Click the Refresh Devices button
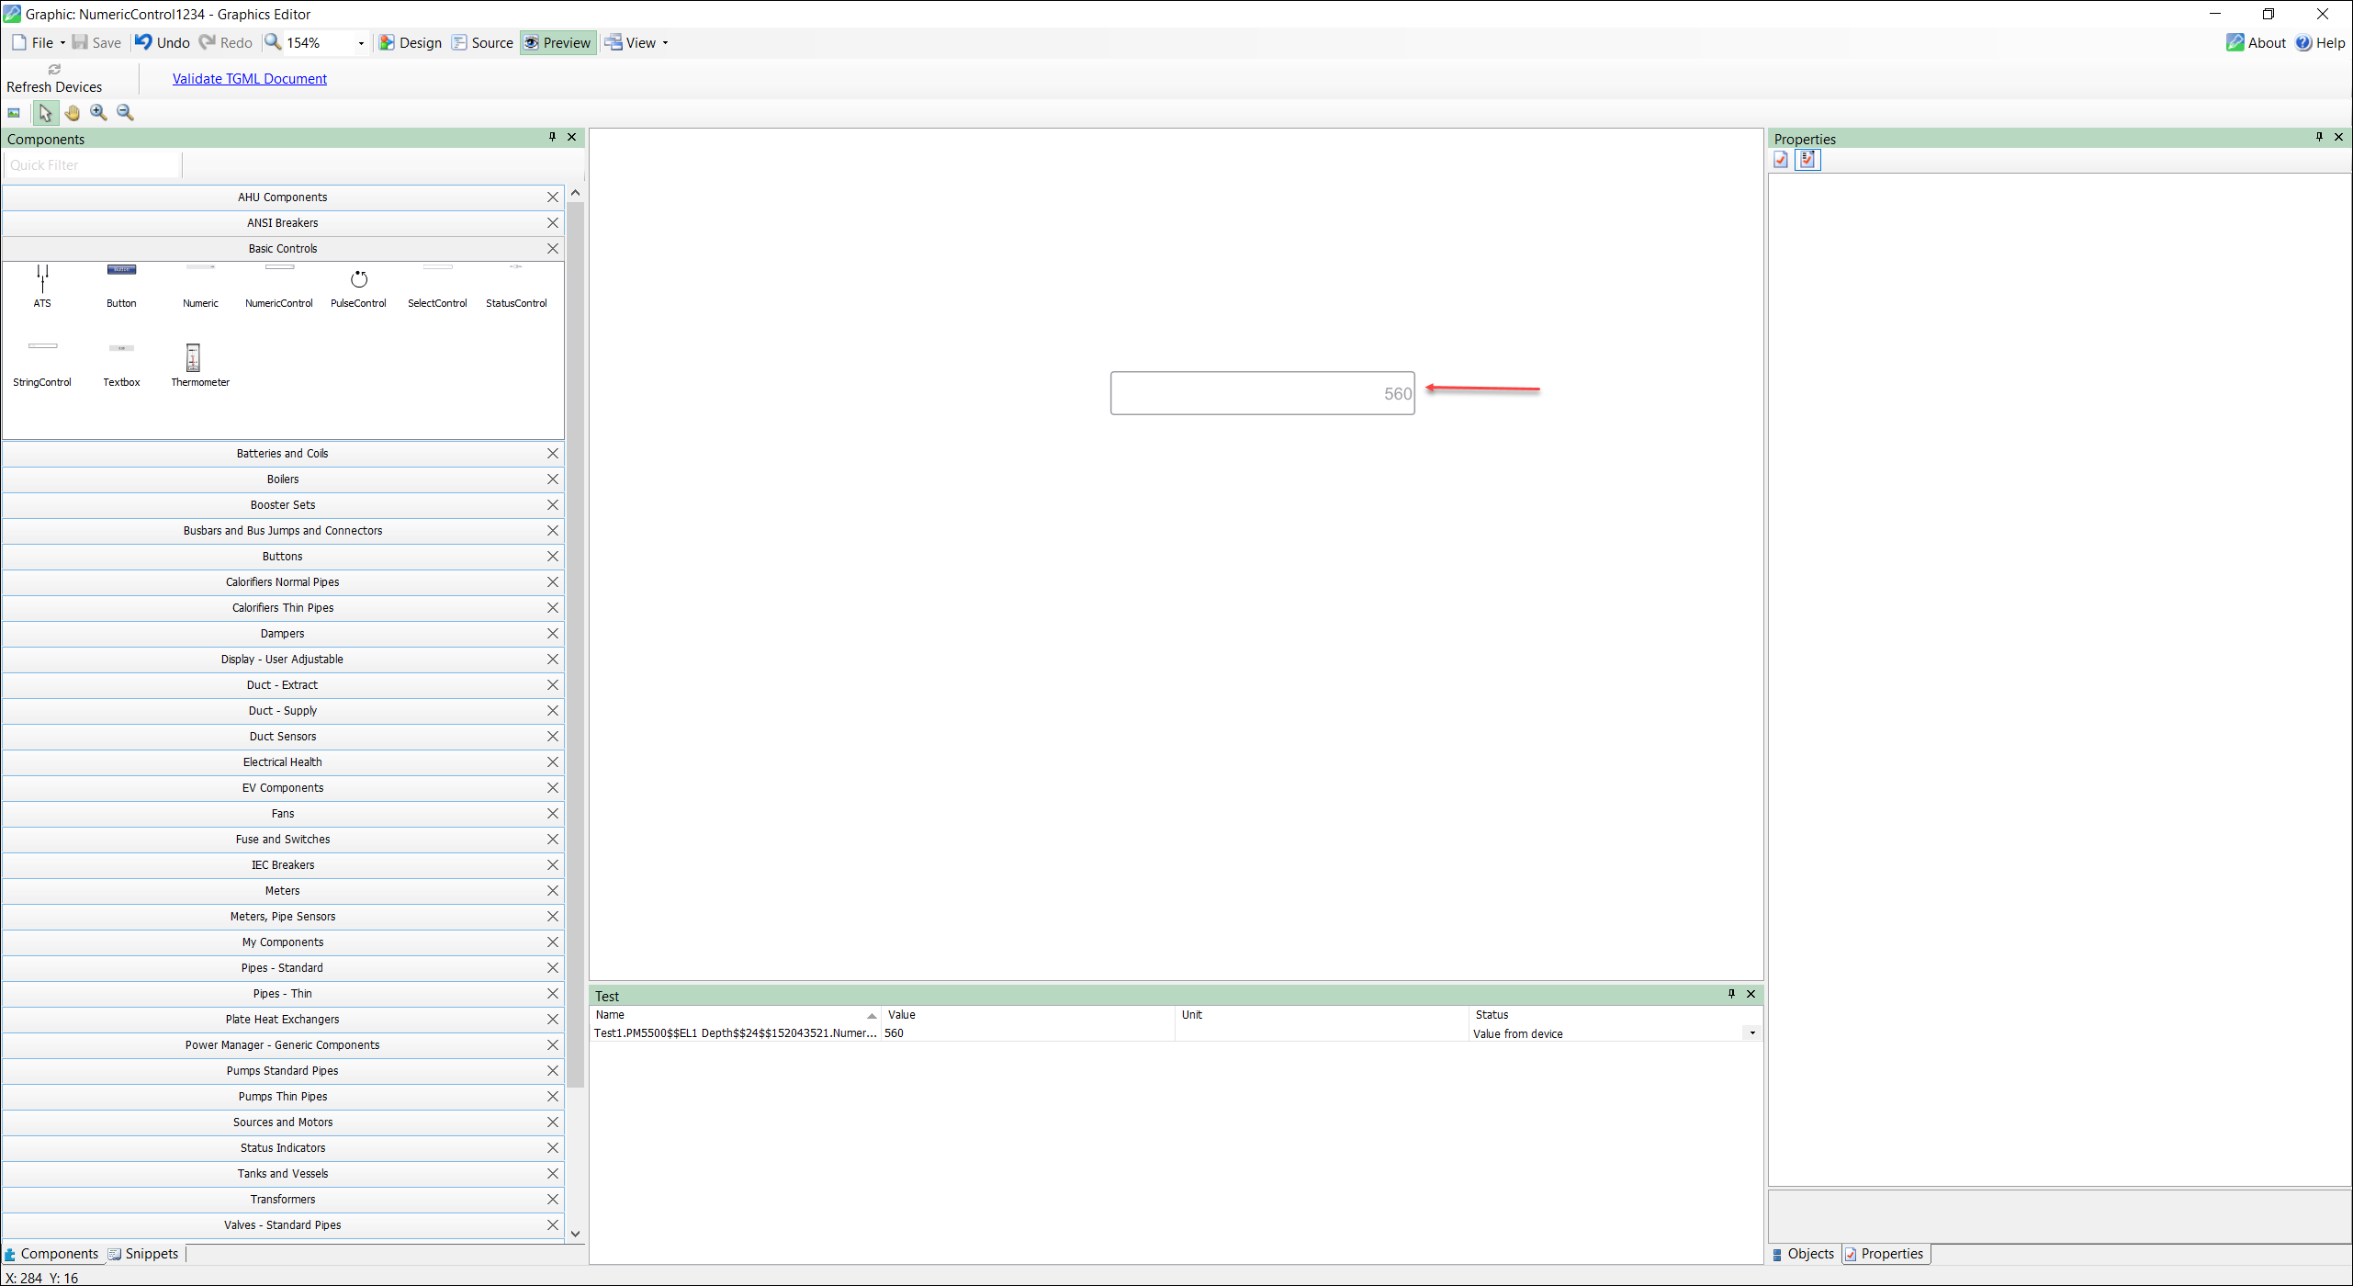The height and width of the screenshot is (1286, 2353). click(53, 78)
